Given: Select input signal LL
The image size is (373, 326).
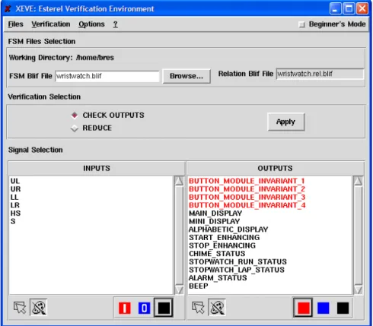Looking at the screenshot, I should 14,198.
